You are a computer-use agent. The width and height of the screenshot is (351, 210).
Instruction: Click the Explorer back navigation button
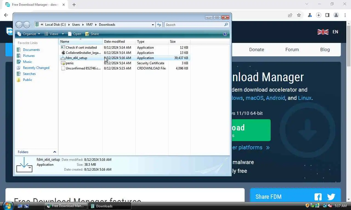click(x=19, y=25)
